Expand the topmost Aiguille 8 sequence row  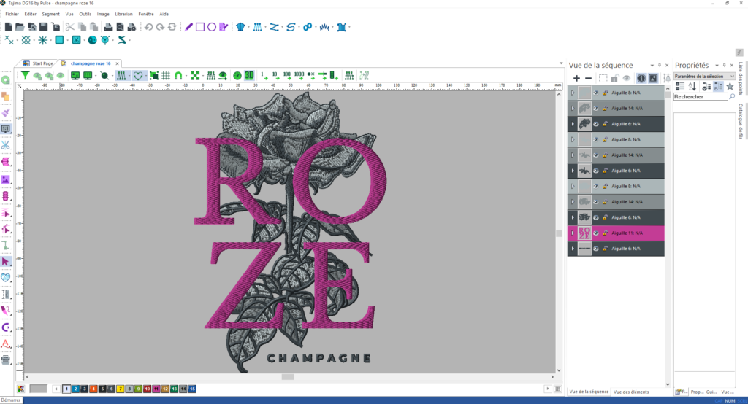click(x=573, y=93)
